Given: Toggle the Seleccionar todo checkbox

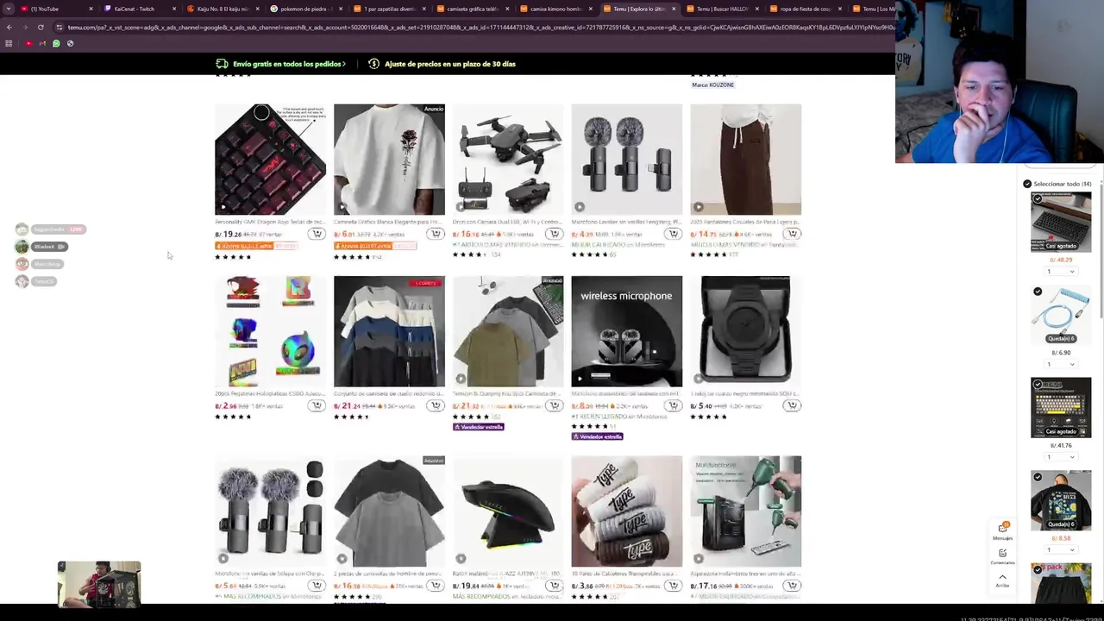Looking at the screenshot, I should point(1027,184).
